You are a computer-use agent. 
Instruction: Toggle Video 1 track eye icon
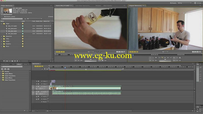point(37,87)
